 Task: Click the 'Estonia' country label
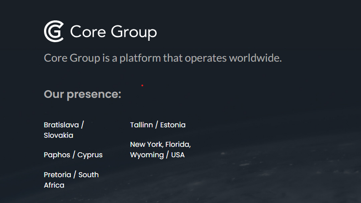[173, 125]
